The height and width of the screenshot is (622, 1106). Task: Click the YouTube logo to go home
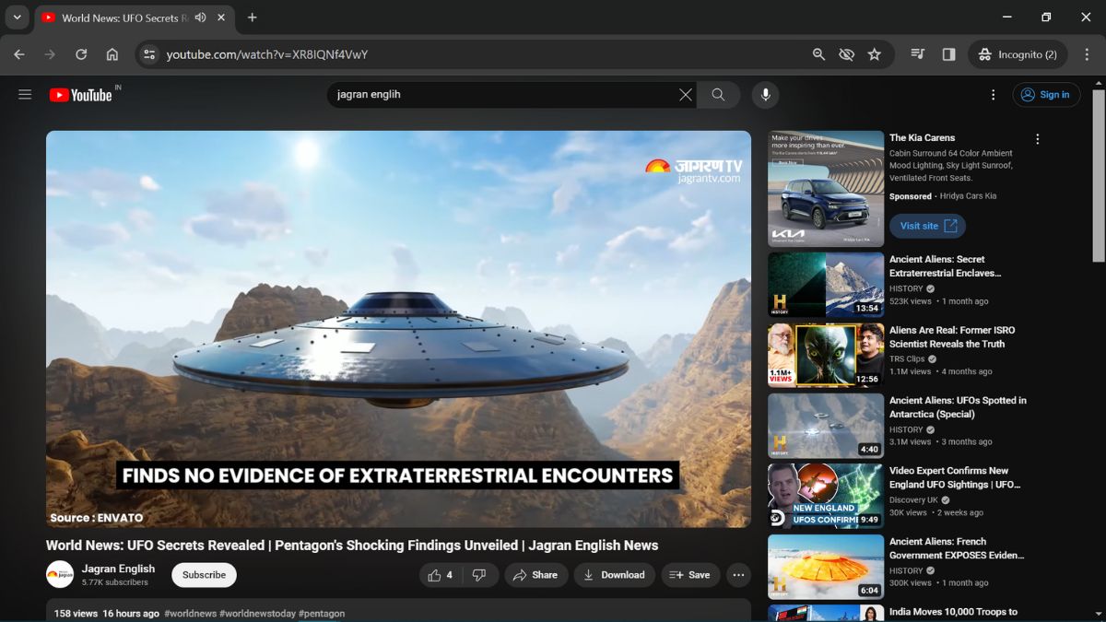coord(81,95)
